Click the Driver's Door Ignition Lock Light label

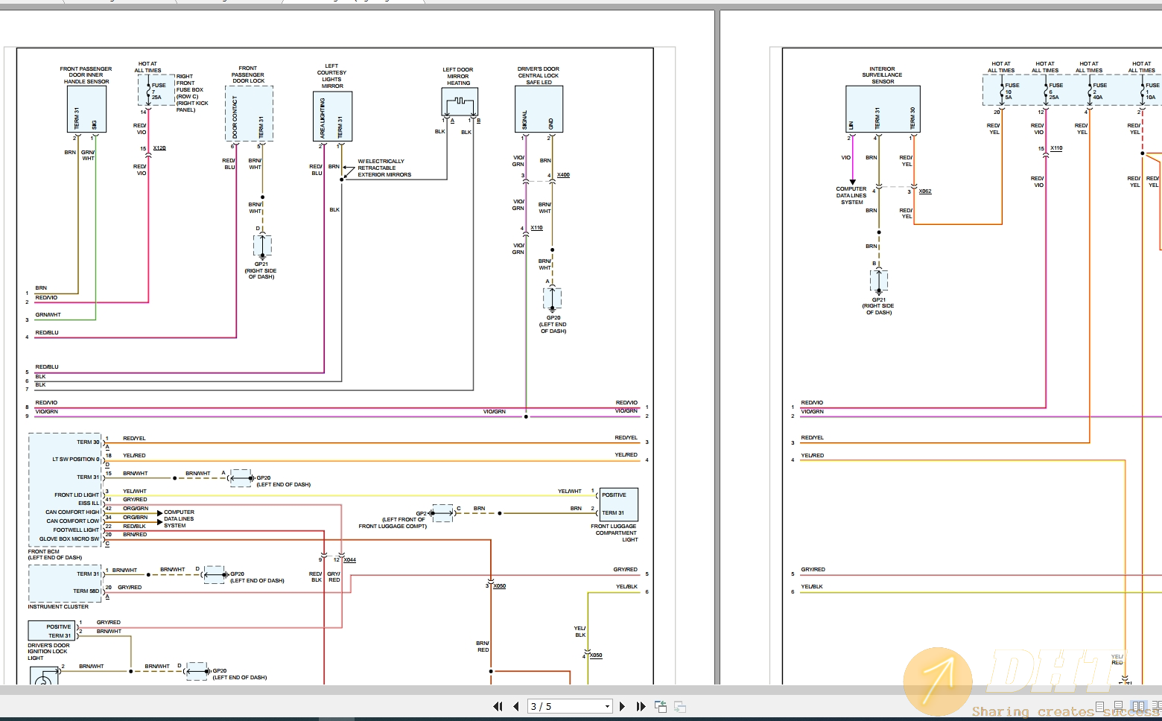point(48,652)
